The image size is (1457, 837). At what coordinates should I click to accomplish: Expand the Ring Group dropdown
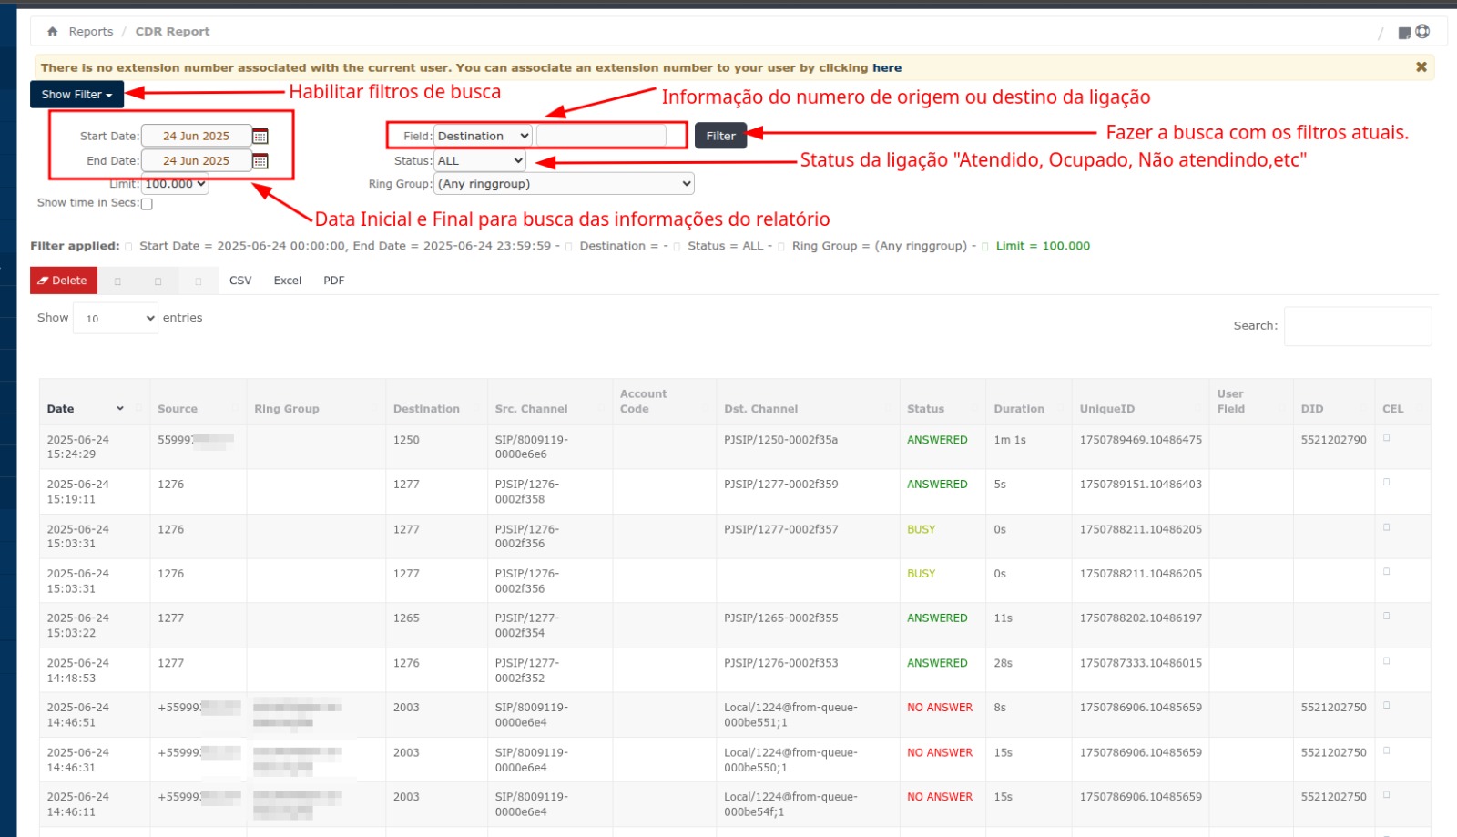click(x=564, y=184)
